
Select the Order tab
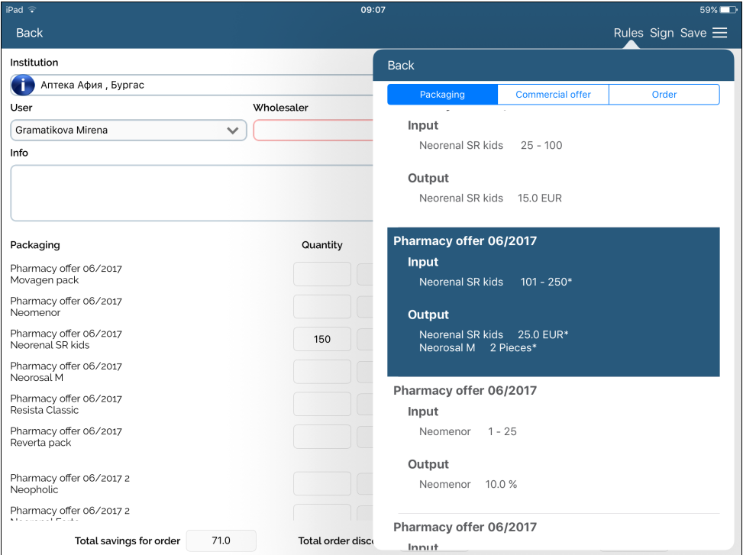(x=664, y=95)
